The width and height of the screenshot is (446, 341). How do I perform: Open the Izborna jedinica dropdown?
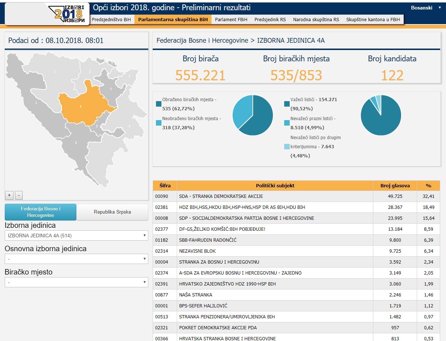tap(76, 235)
